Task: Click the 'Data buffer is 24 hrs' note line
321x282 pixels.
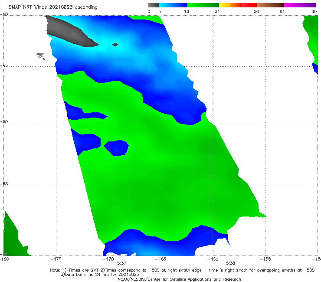Action: 100,275
